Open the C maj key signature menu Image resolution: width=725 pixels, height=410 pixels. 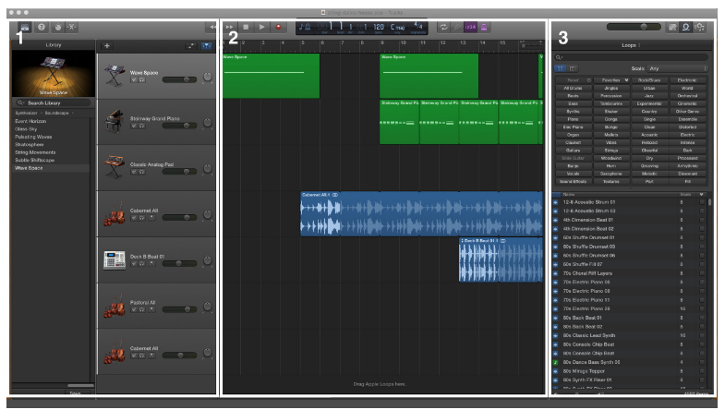point(398,27)
